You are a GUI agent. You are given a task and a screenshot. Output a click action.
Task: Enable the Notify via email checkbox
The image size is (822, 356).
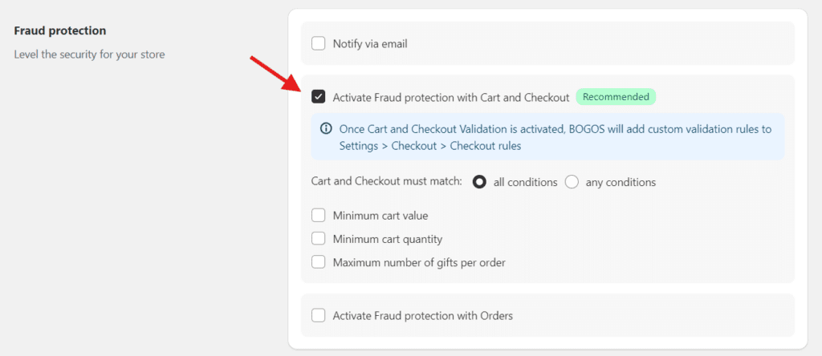pos(319,43)
